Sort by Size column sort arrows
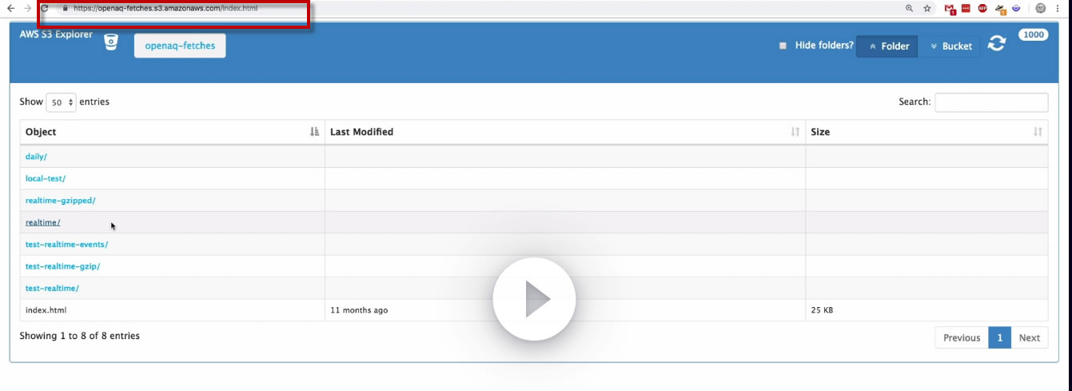Screen dimensions: 1072x391 [x=1038, y=132]
